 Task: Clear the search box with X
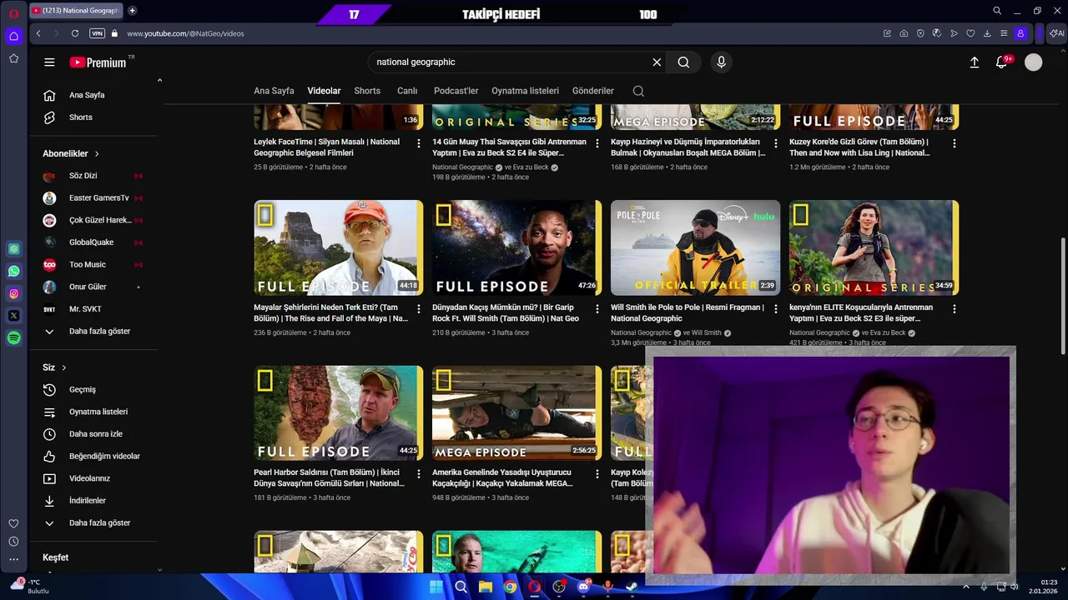657,62
